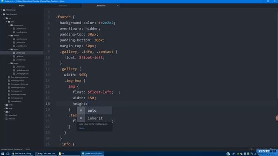Choose the auto autocomplete suggestion
This screenshot has width=278, height=156.
pos(95,110)
